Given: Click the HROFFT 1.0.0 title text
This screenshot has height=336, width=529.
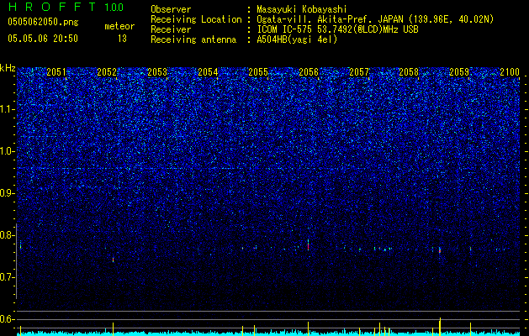Looking at the screenshot, I should (x=66, y=7).
